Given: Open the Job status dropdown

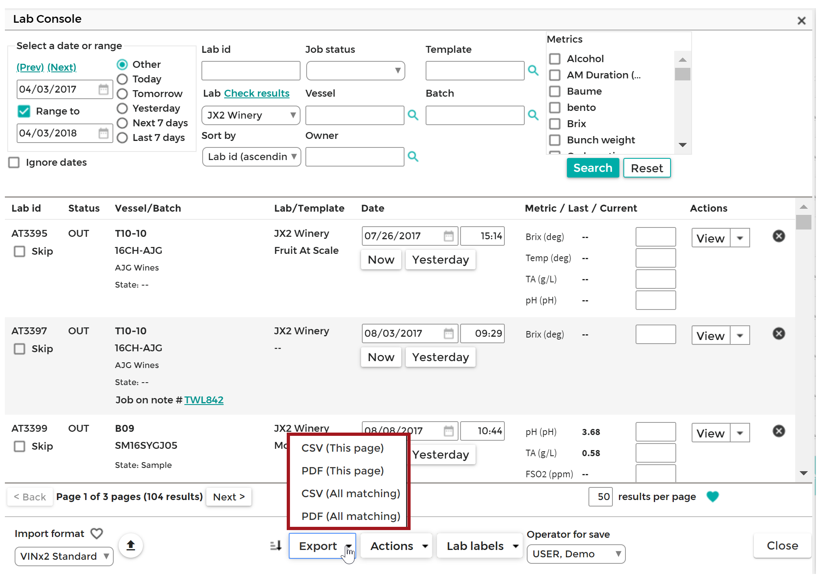Looking at the screenshot, I should click(355, 70).
